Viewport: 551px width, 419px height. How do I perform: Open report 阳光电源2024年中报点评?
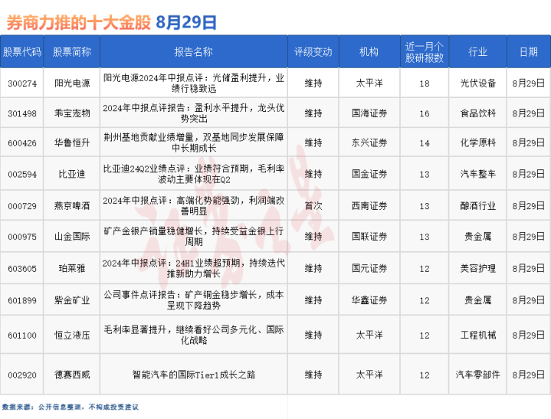click(194, 83)
